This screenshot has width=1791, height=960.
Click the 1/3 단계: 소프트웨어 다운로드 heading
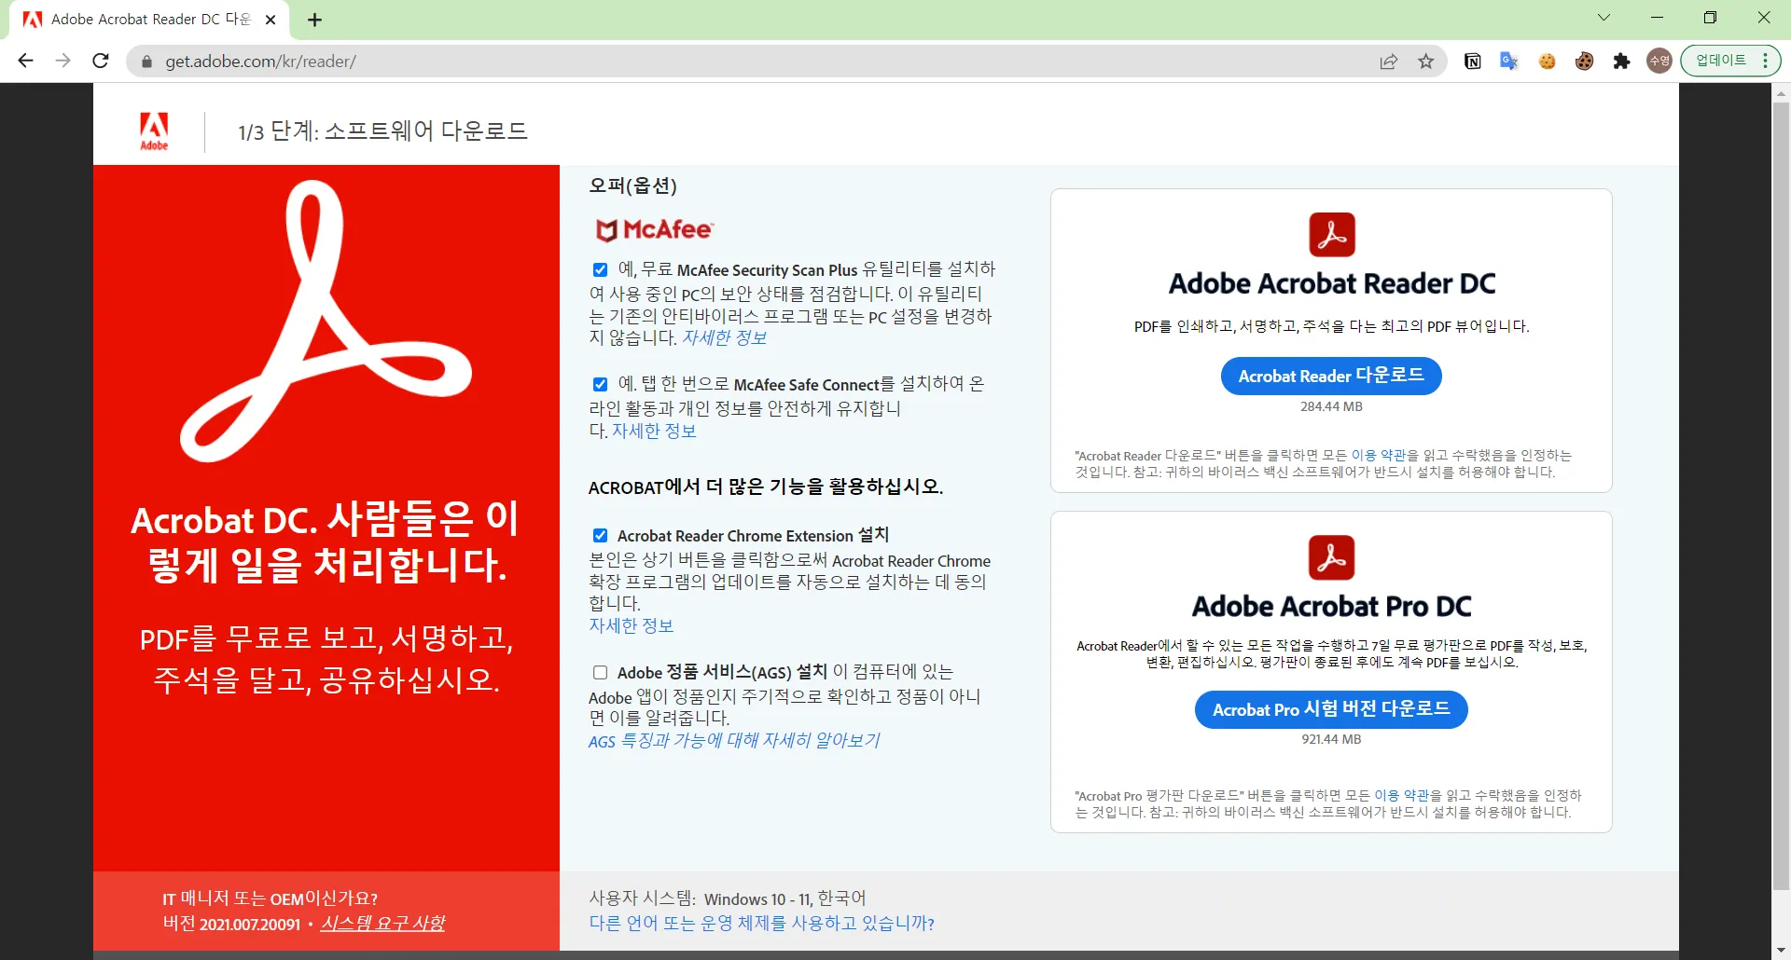click(x=382, y=130)
